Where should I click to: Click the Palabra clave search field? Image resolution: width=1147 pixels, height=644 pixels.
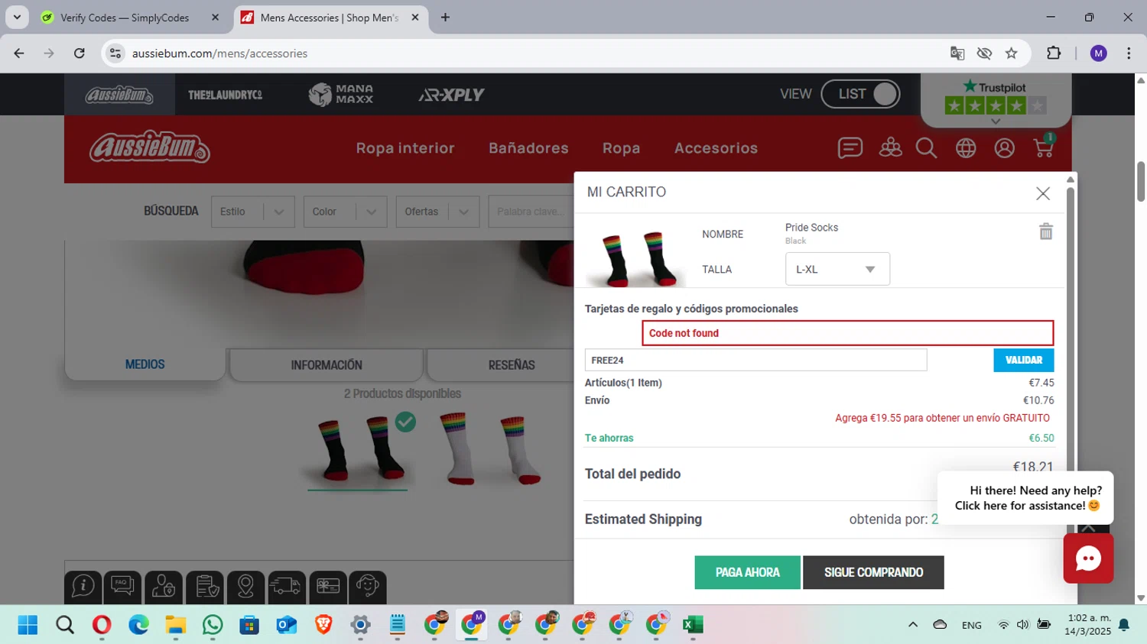pos(531,212)
